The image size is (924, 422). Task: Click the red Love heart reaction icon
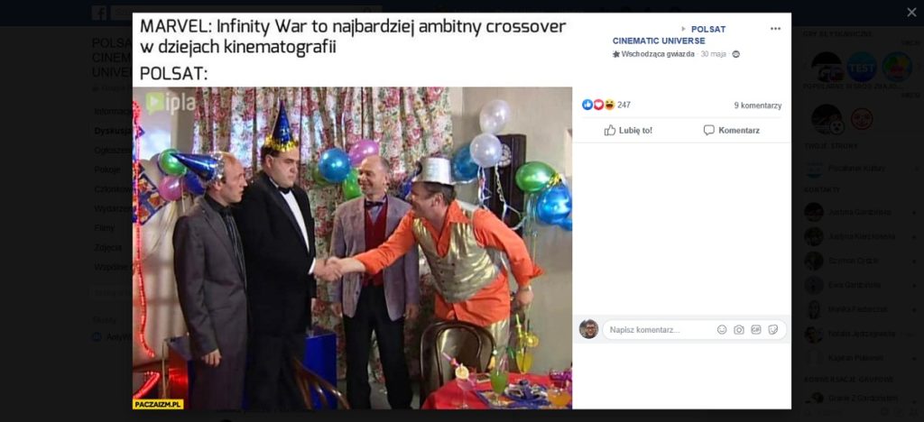click(598, 105)
